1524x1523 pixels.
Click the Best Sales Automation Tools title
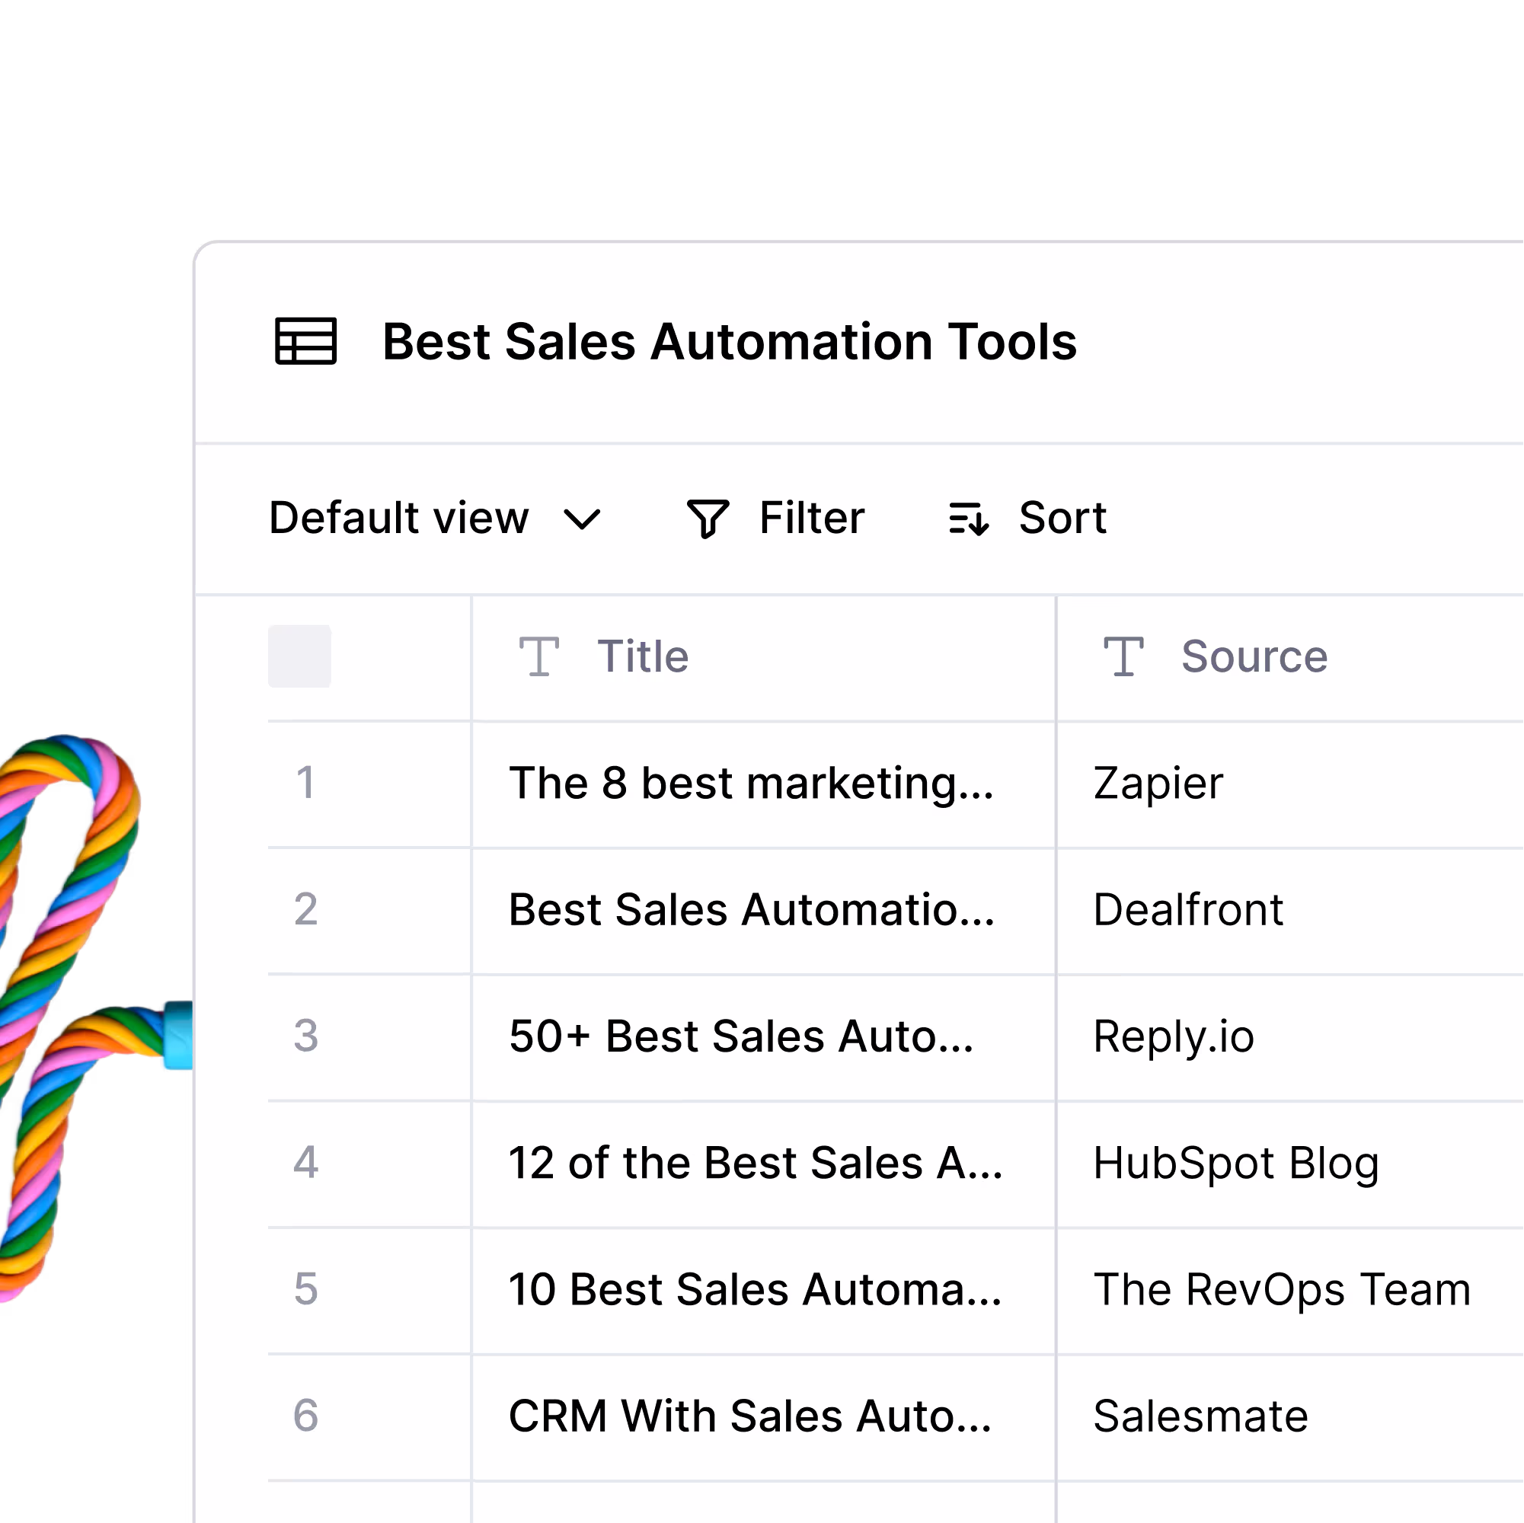[x=730, y=343]
